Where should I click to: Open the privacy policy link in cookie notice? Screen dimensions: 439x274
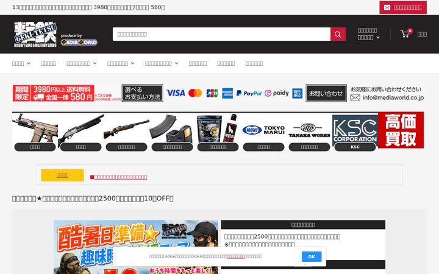(236, 256)
